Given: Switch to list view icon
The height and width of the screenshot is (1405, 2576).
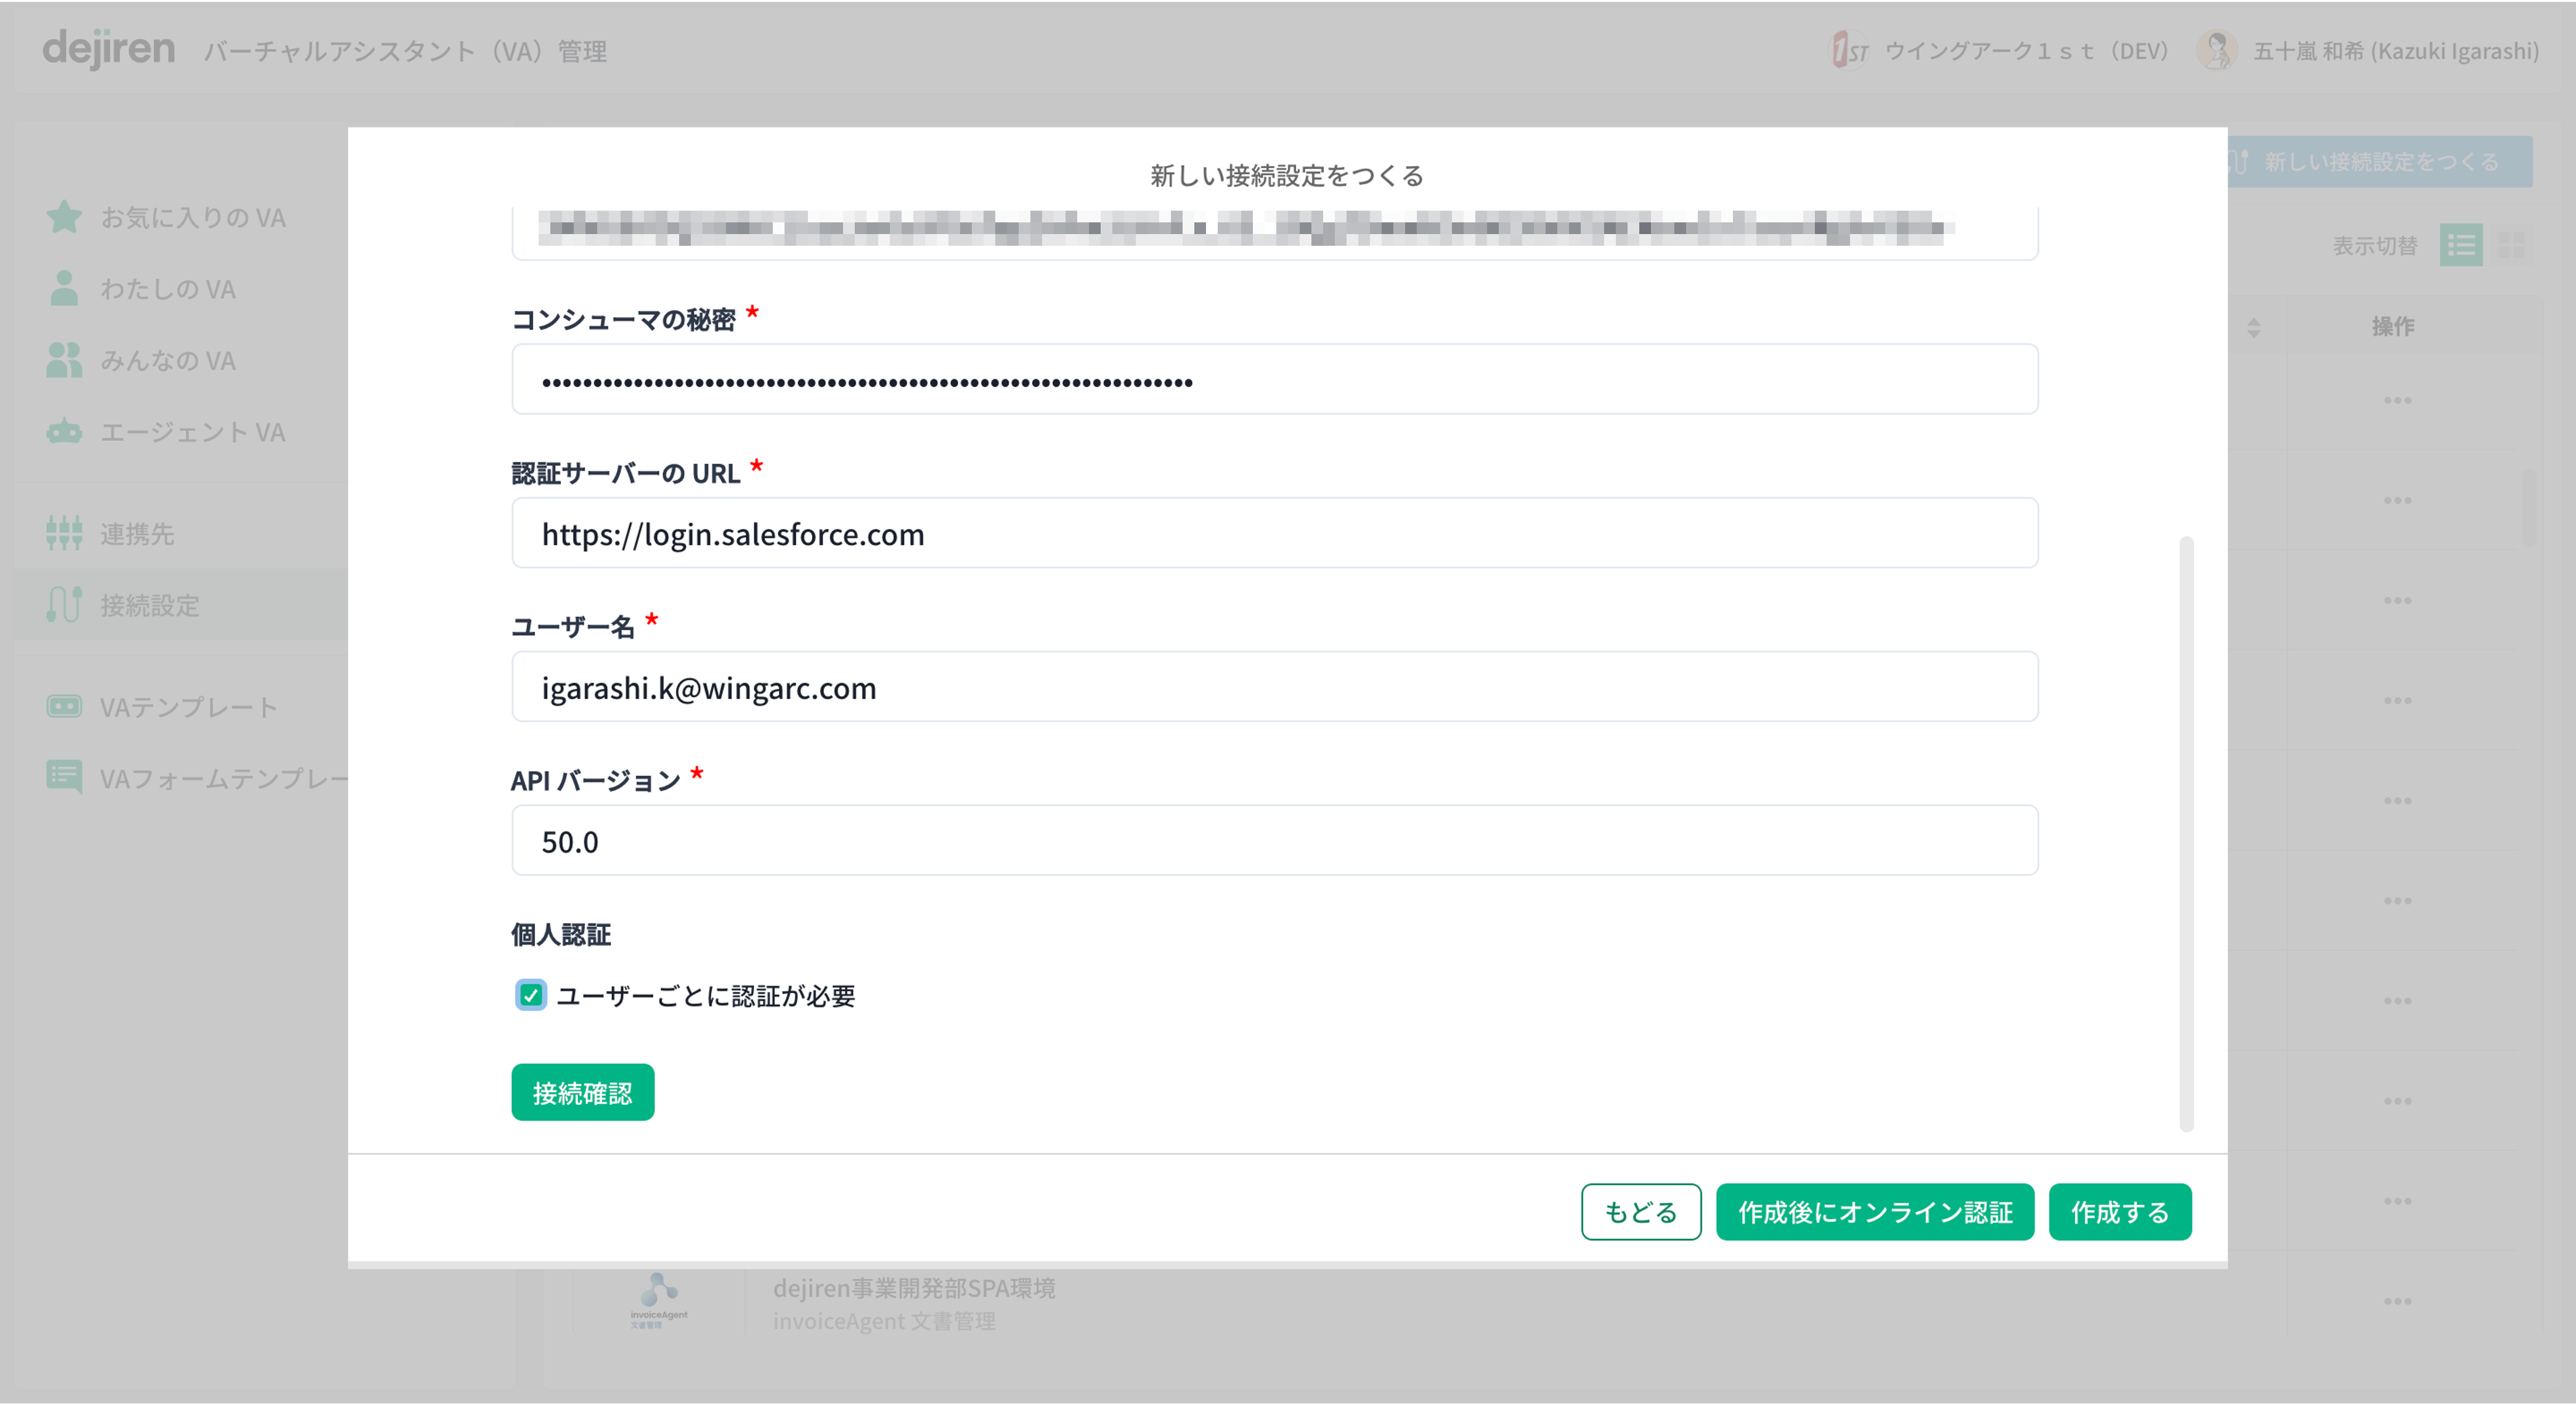Looking at the screenshot, I should (2460, 245).
